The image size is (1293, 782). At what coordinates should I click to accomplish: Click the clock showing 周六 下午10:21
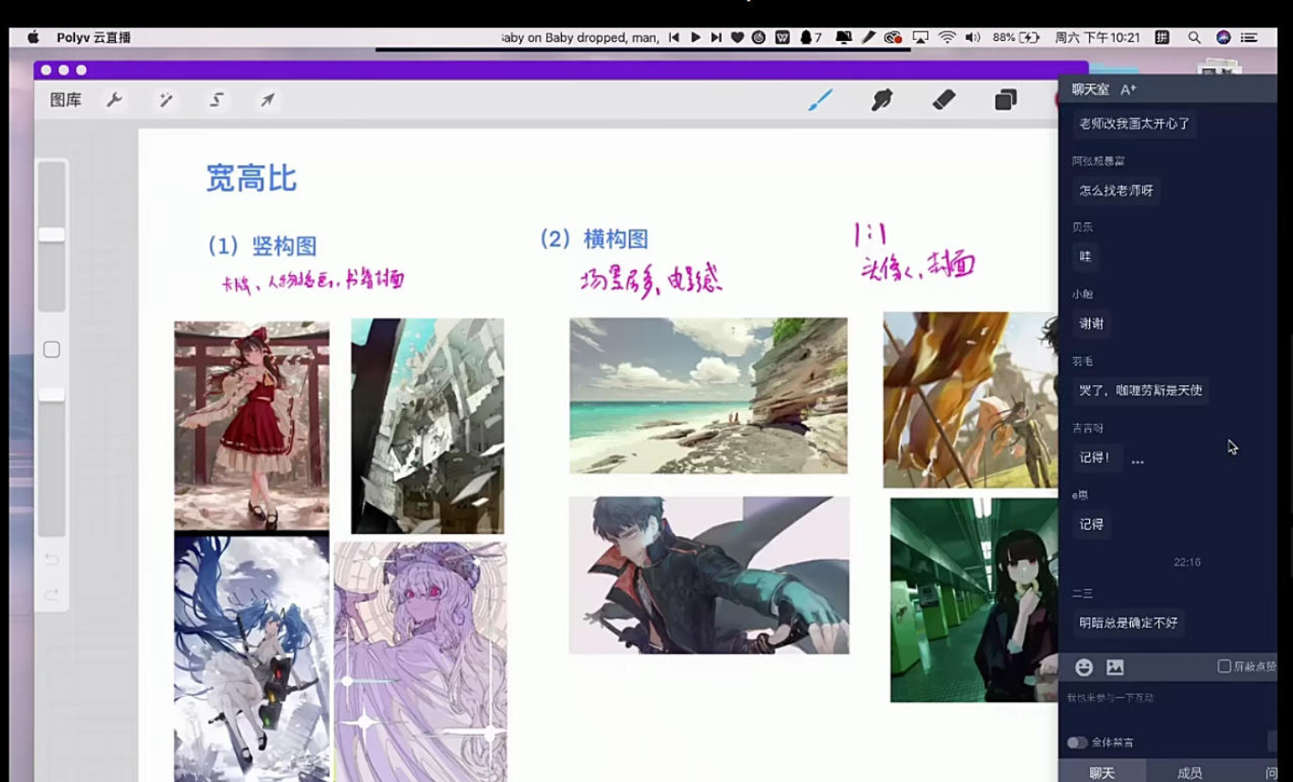pyautogui.click(x=1098, y=37)
